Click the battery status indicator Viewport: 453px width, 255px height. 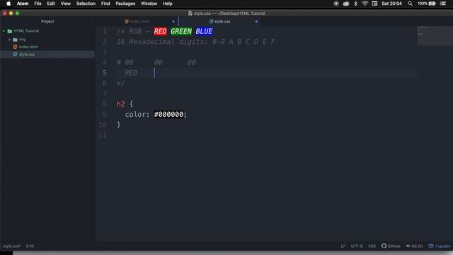pos(426,4)
